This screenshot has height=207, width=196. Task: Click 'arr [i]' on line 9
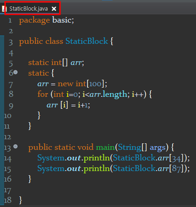click(57, 105)
